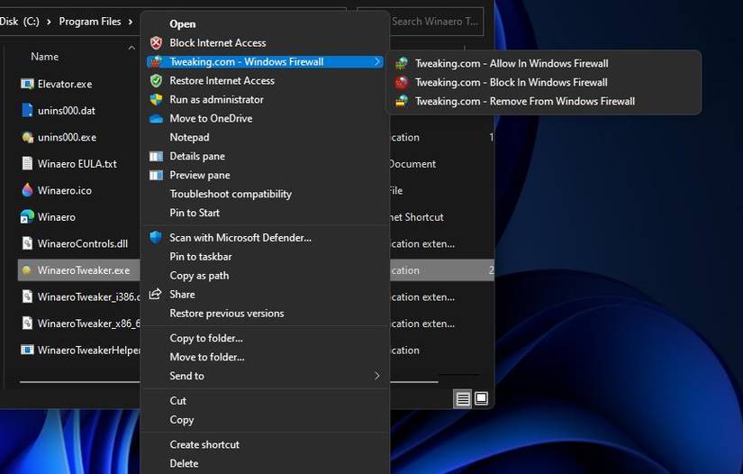Click the Share icon in context menu
The width and height of the screenshot is (743, 474).
tap(156, 295)
